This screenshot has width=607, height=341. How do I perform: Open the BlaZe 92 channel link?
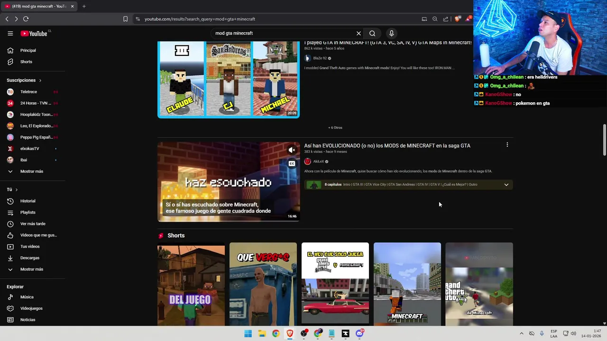point(320,58)
